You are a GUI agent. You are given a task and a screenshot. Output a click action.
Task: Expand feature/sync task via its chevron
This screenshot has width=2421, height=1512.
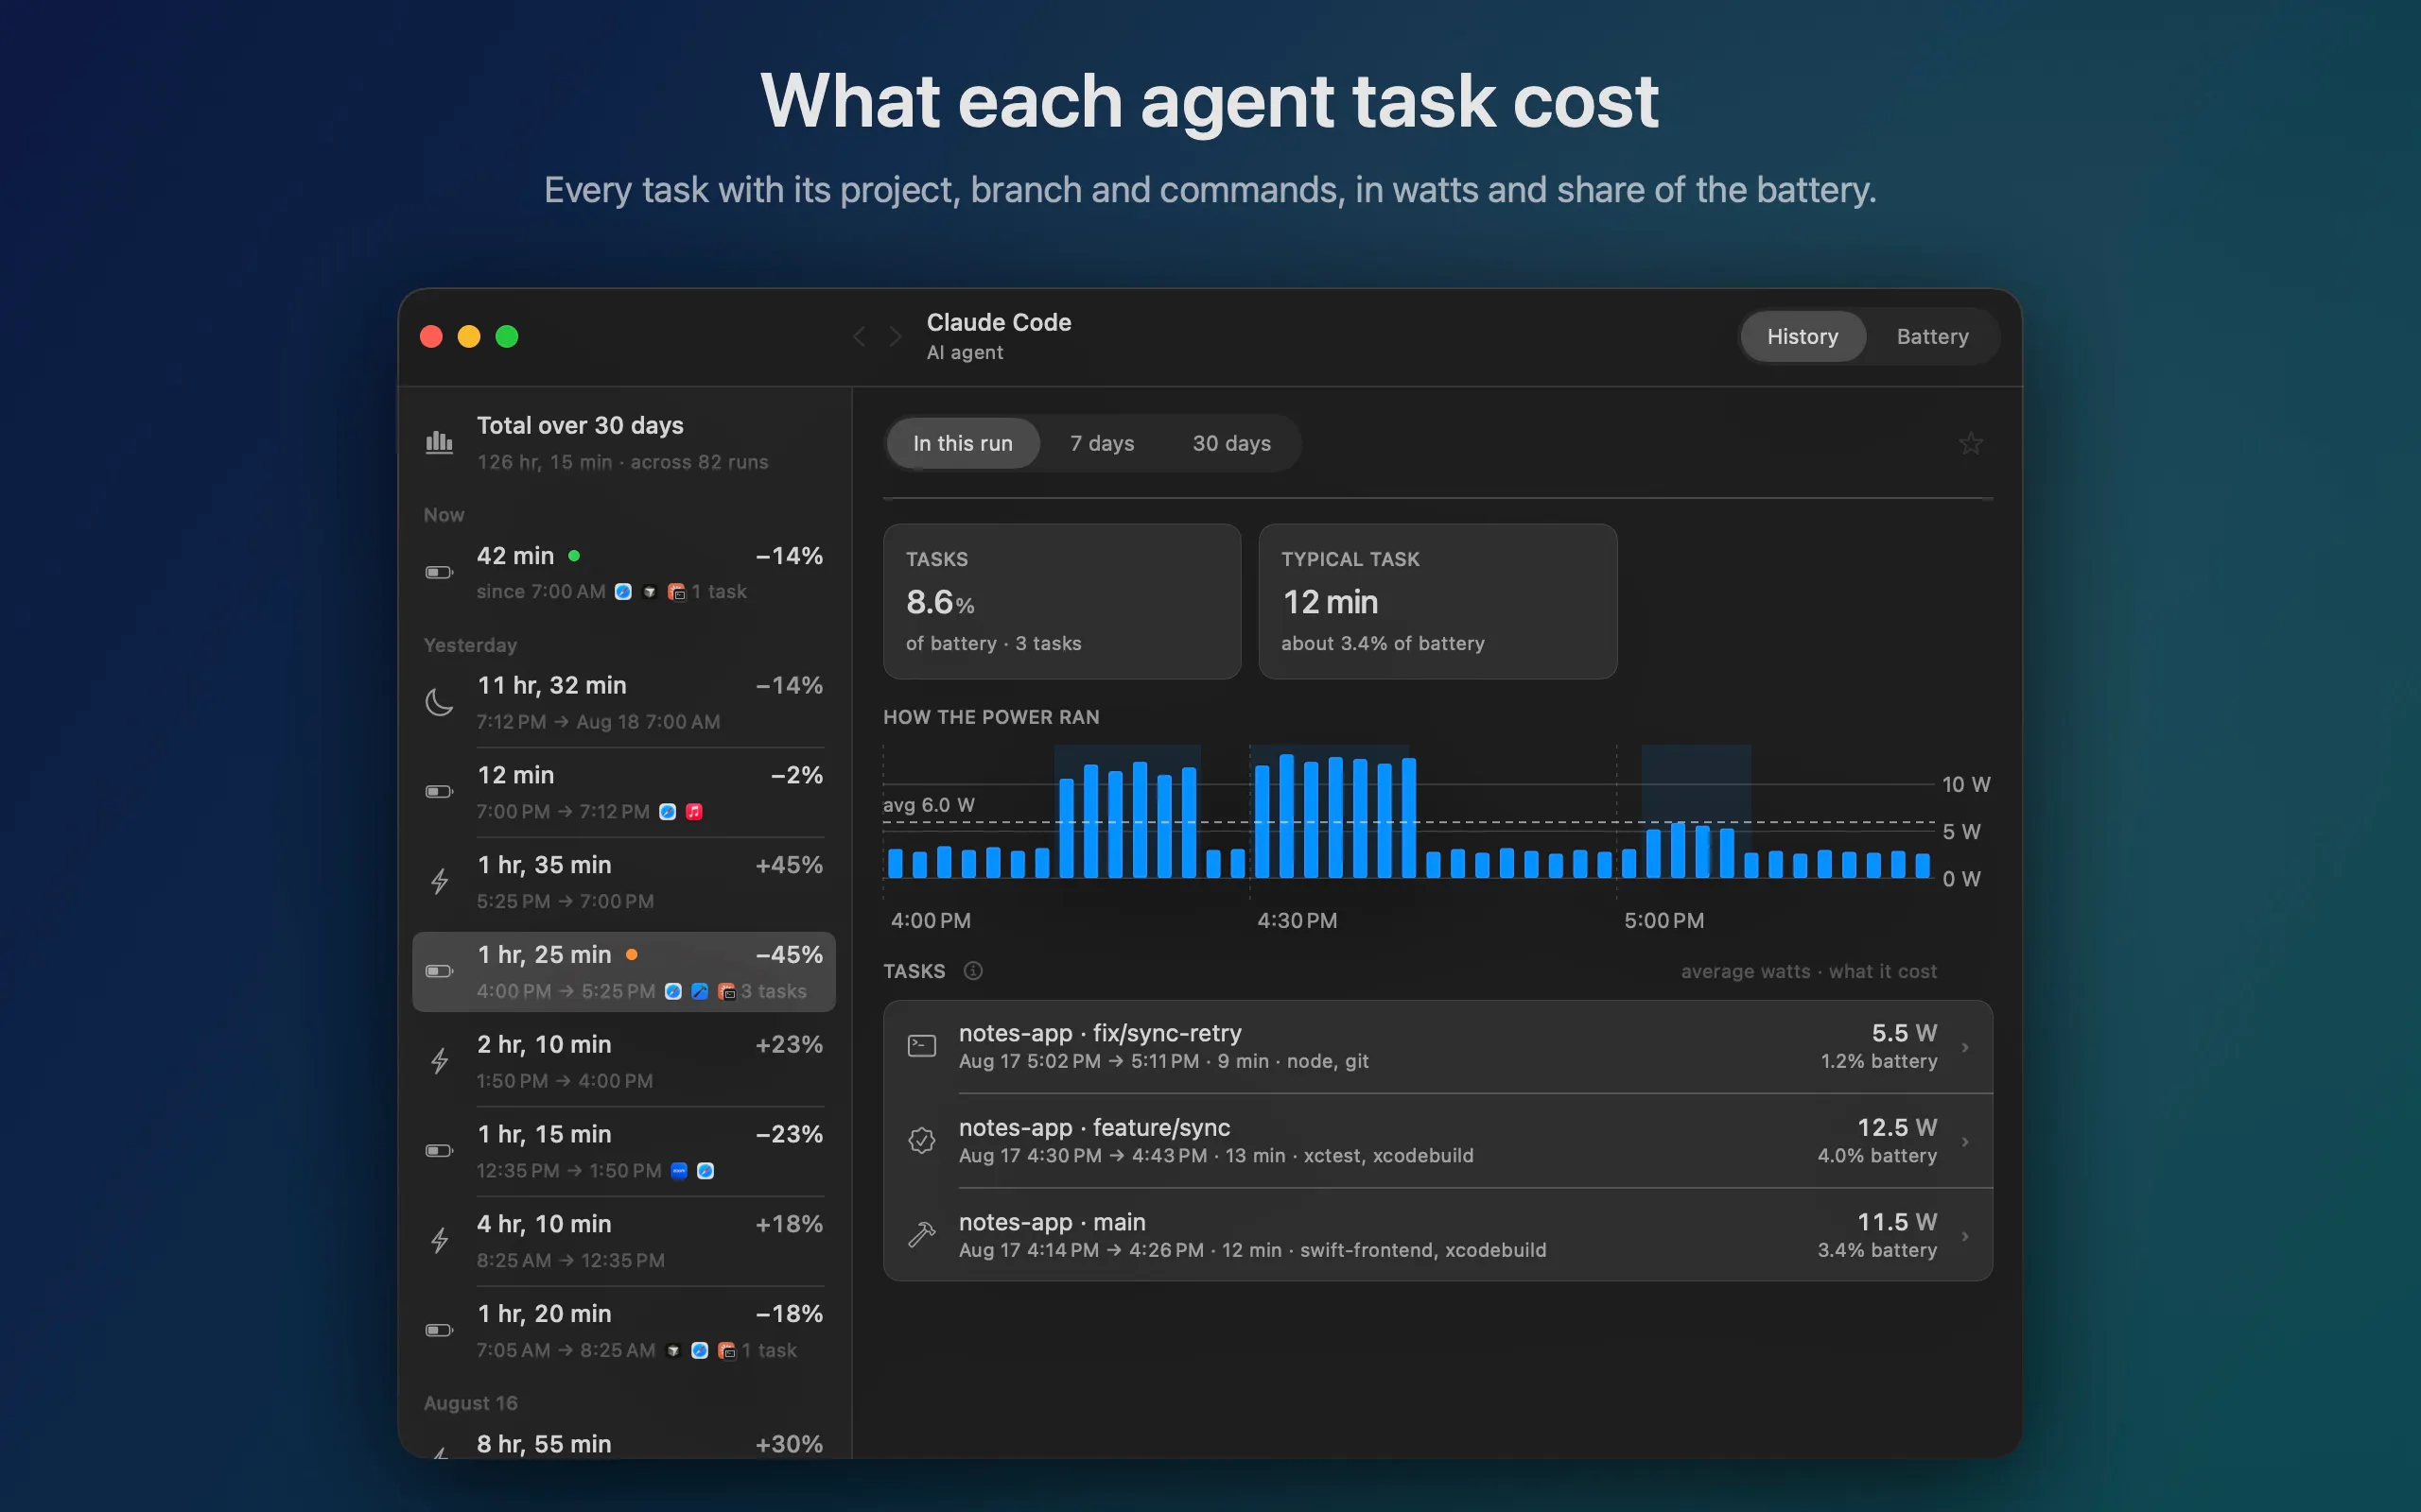pyautogui.click(x=1965, y=1141)
